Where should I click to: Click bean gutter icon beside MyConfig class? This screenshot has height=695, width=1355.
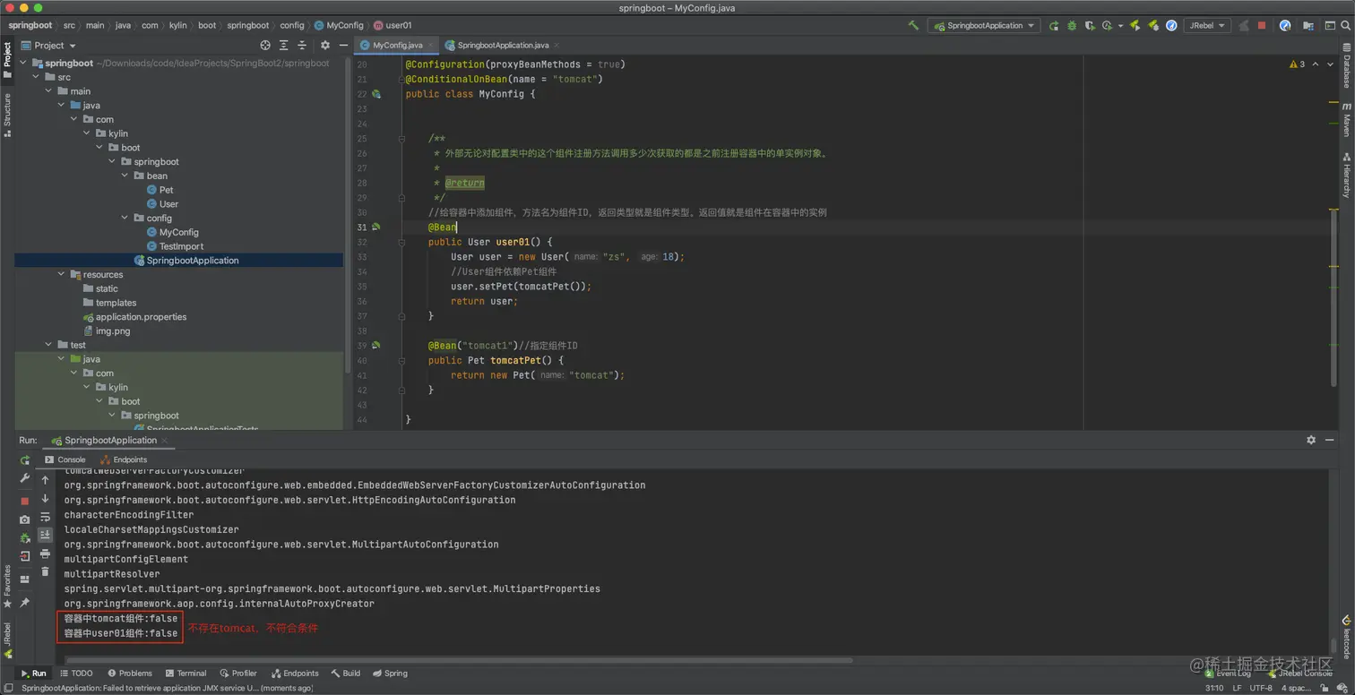(376, 94)
